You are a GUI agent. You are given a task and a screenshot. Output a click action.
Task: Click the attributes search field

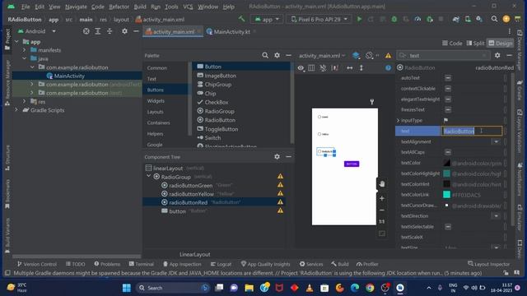click(x=443, y=55)
